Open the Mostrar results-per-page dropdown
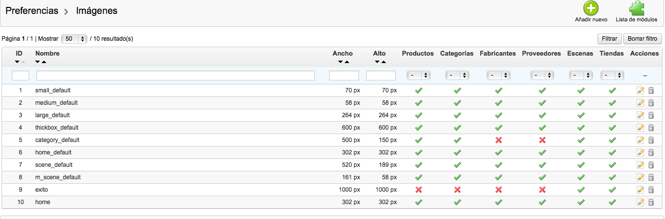Screen dimensions: 665x219 coord(75,39)
